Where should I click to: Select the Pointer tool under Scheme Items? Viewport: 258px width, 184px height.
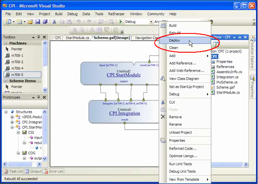(23, 87)
